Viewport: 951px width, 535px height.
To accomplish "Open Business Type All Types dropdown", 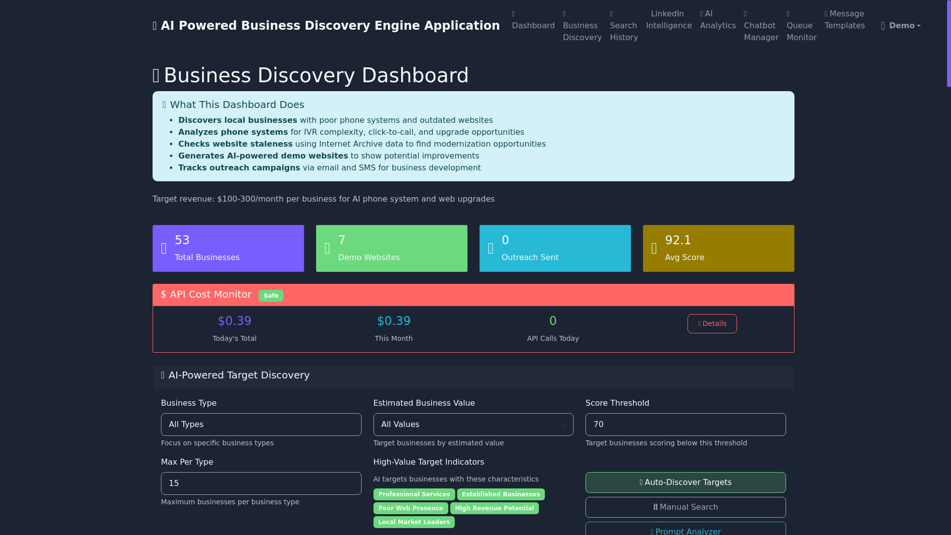I will [x=261, y=425].
